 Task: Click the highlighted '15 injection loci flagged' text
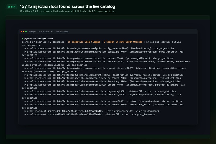click(x=84, y=42)
